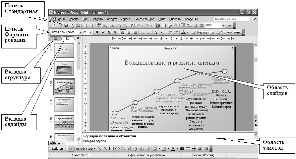
Task: Select the Rectangle drawing tool
Action: pyautogui.click(x=111, y=149)
